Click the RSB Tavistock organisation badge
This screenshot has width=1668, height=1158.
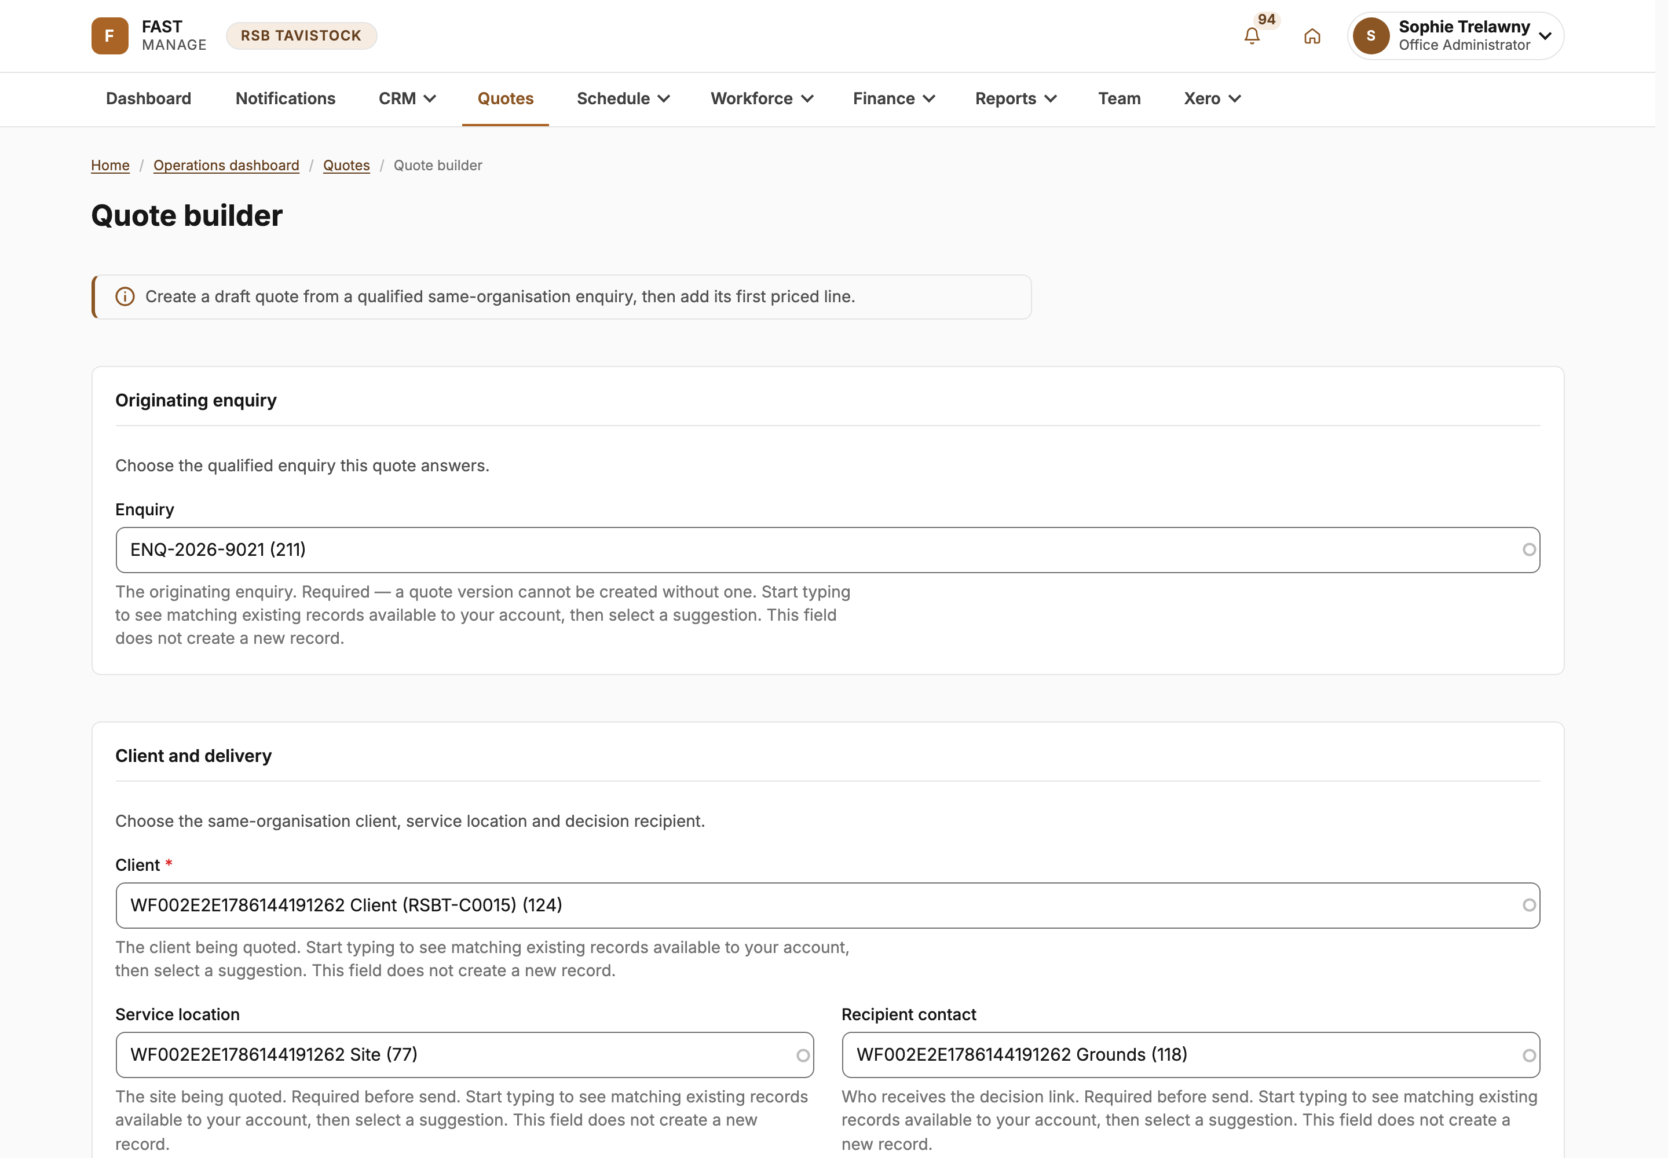(x=301, y=35)
